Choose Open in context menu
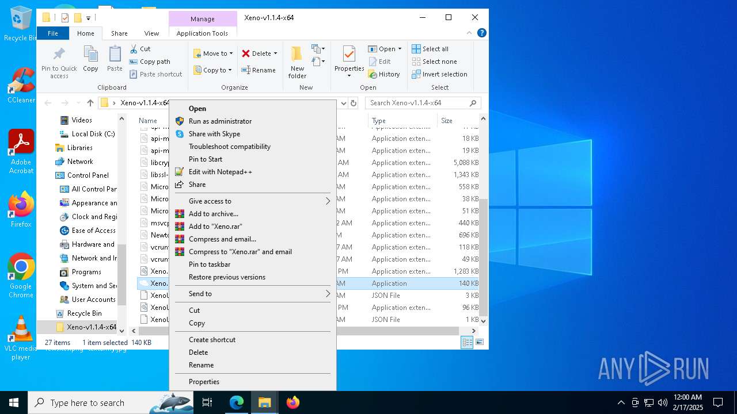 pos(253,109)
